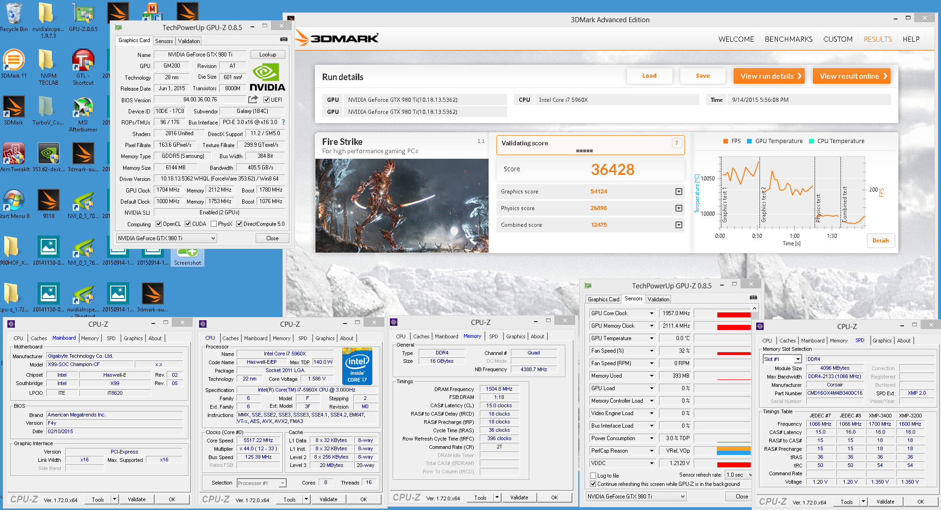Open the Slot #1 memory slot dropdown
This screenshot has width=941, height=510.
[782, 359]
